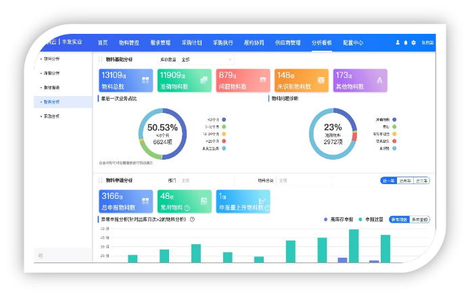Open 采购分析 in the left sidebar

(x=51, y=116)
